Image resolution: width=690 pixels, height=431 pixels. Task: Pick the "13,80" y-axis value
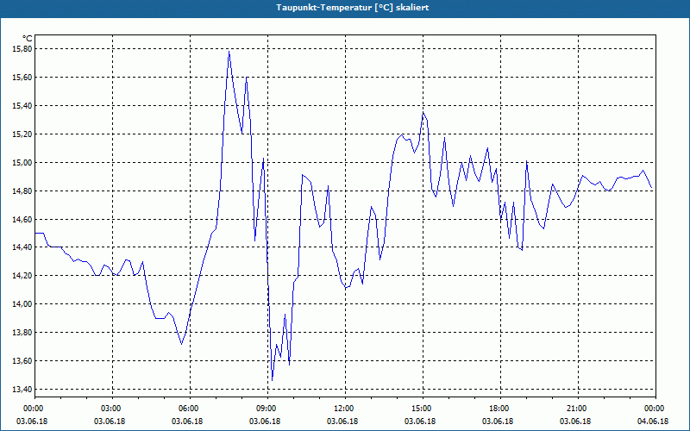[x=22, y=333]
